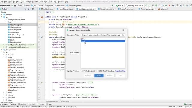Open the Build menu

coord(41,2)
